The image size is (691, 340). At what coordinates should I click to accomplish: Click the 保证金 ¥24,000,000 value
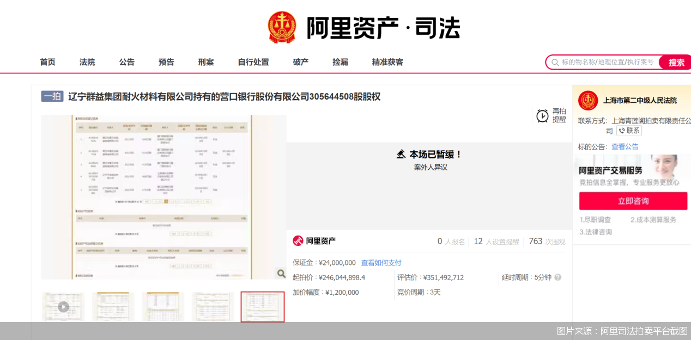tap(337, 263)
